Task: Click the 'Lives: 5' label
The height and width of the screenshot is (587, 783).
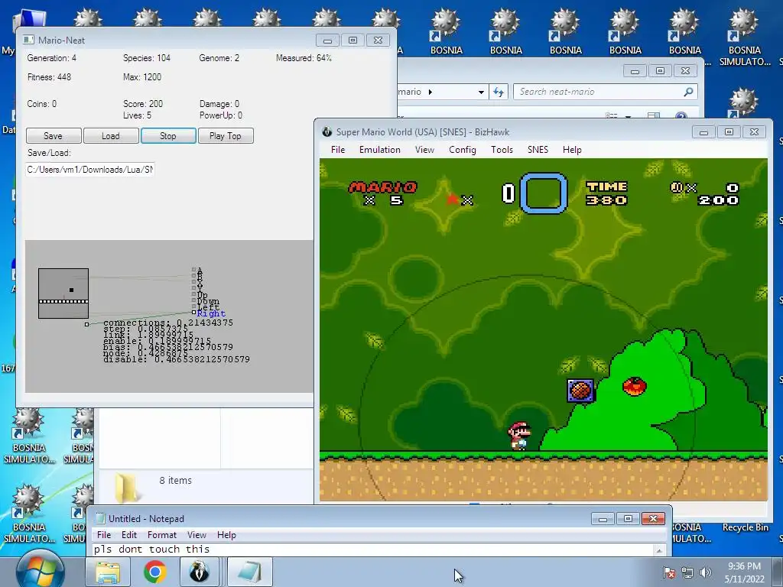Action: click(138, 115)
